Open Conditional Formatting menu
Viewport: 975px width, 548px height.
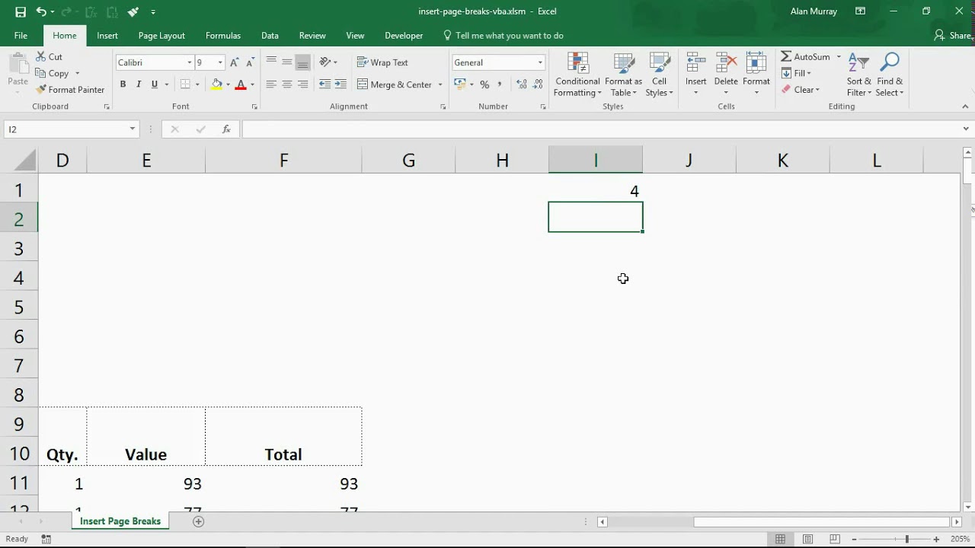[577, 76]
